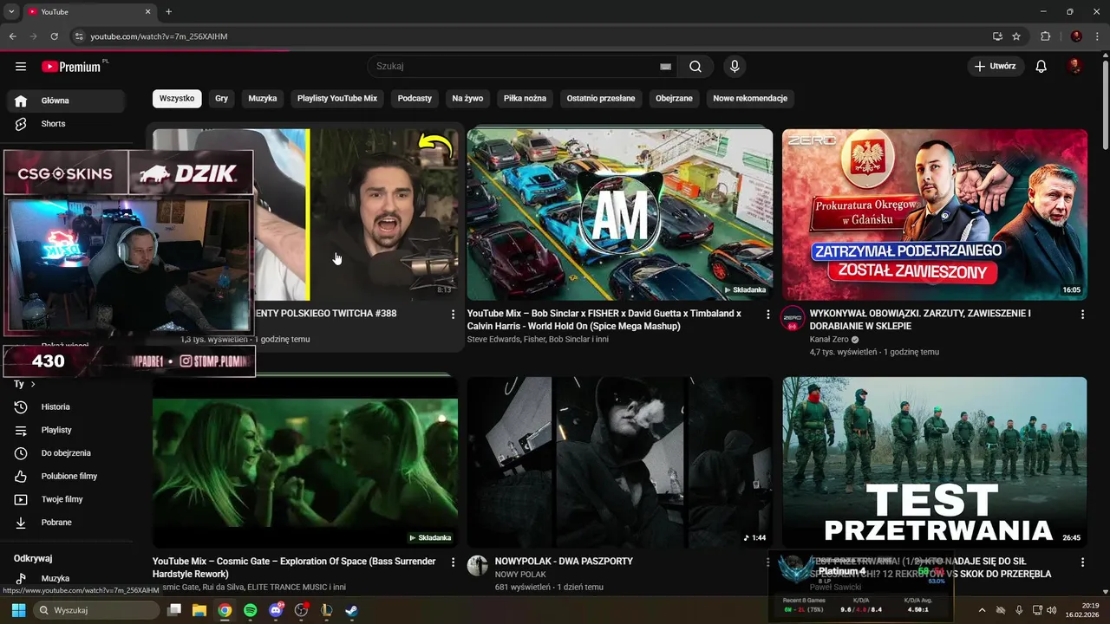Click the search magnifier button
The height and width of the screenshot is (624, 1110).
pyautogui.click(x=695, y=67)
